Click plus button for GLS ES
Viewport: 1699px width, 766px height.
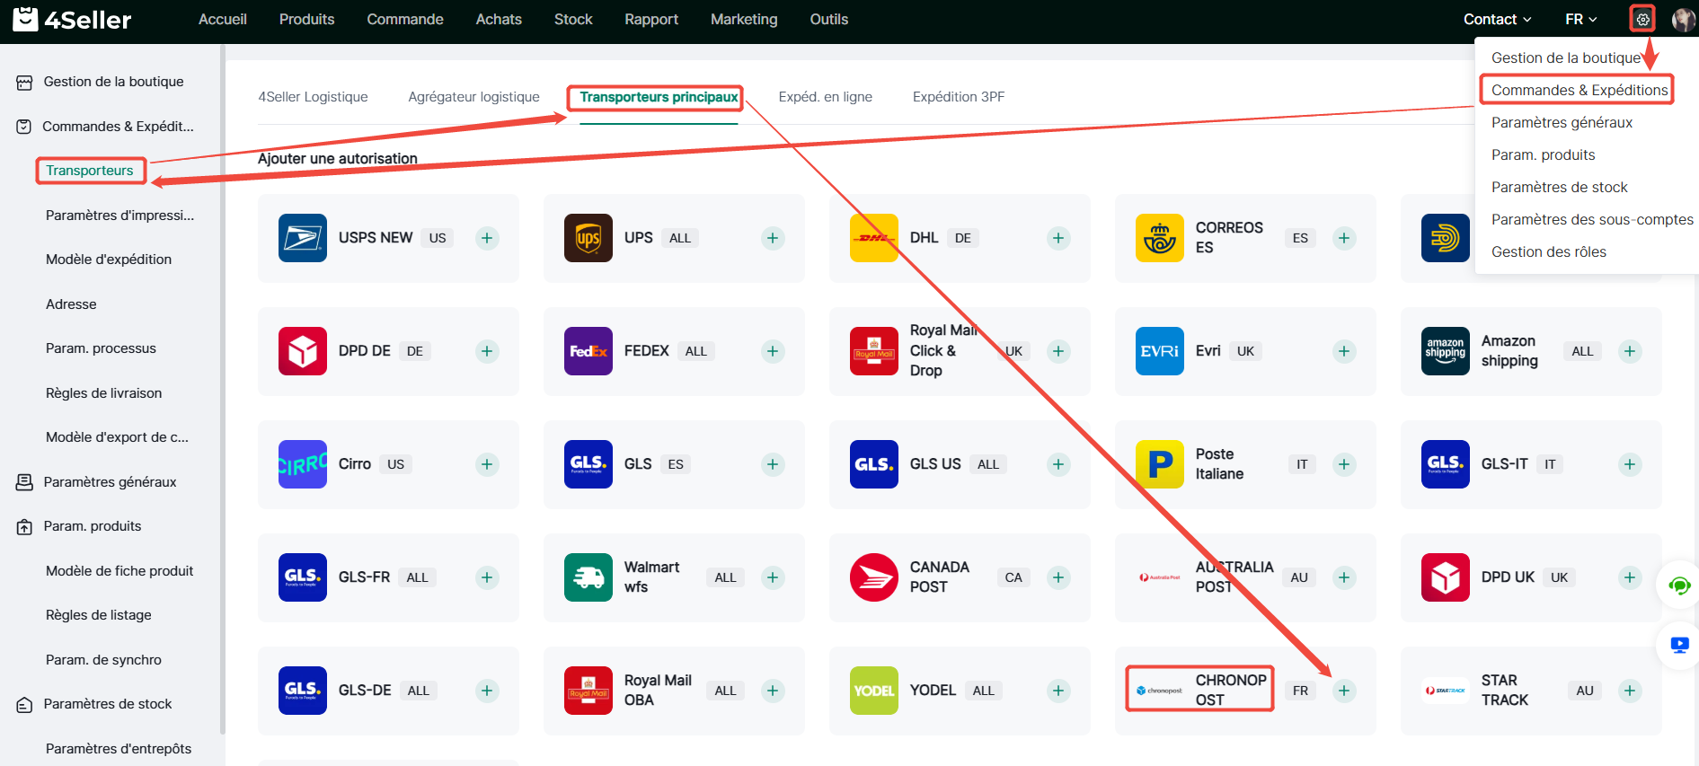[x=773, y=464]
